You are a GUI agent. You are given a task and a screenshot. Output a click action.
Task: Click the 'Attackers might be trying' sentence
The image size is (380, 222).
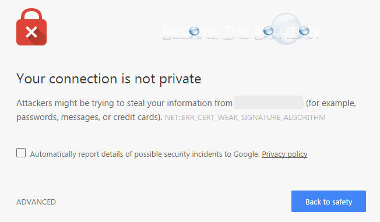(x=124, y=103)
